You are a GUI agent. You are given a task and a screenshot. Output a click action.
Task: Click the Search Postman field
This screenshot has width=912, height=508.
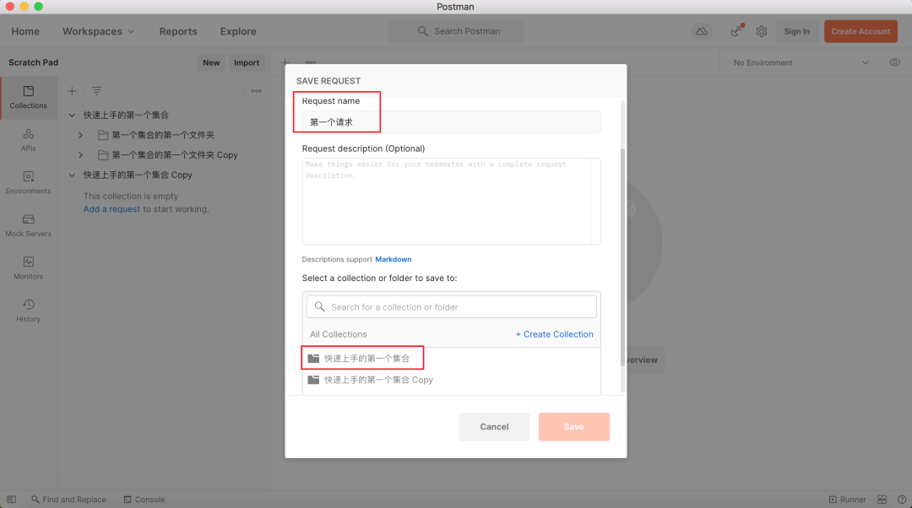(456, 31)
